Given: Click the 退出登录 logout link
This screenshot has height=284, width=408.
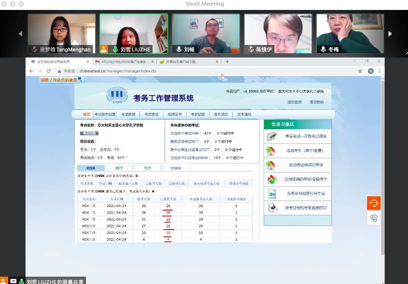Looking at the screenshot, I should pyautogui.click(x=295, y=102).
